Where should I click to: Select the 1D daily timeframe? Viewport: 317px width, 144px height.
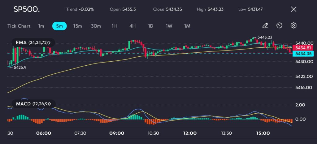[x=151, y=26]
